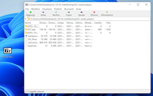The image size is (153, 96).
Task: Open the Preferiti menu
Action: [58, 9]
